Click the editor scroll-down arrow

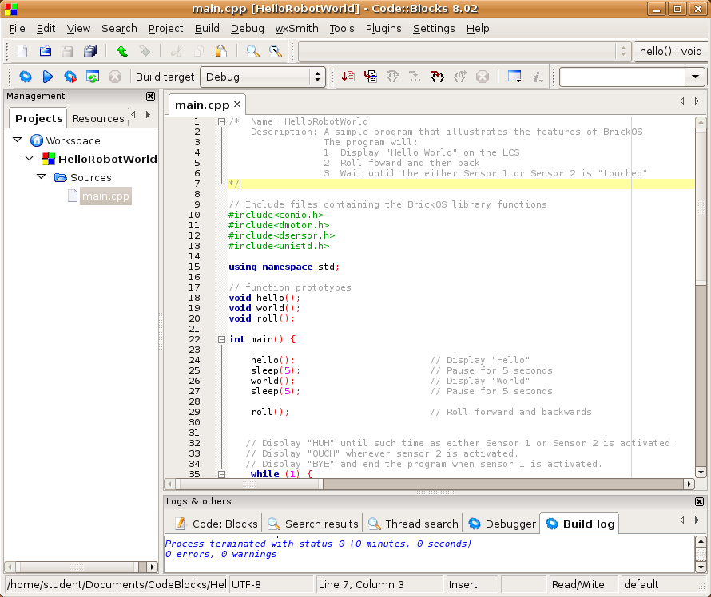coord(701,472)
